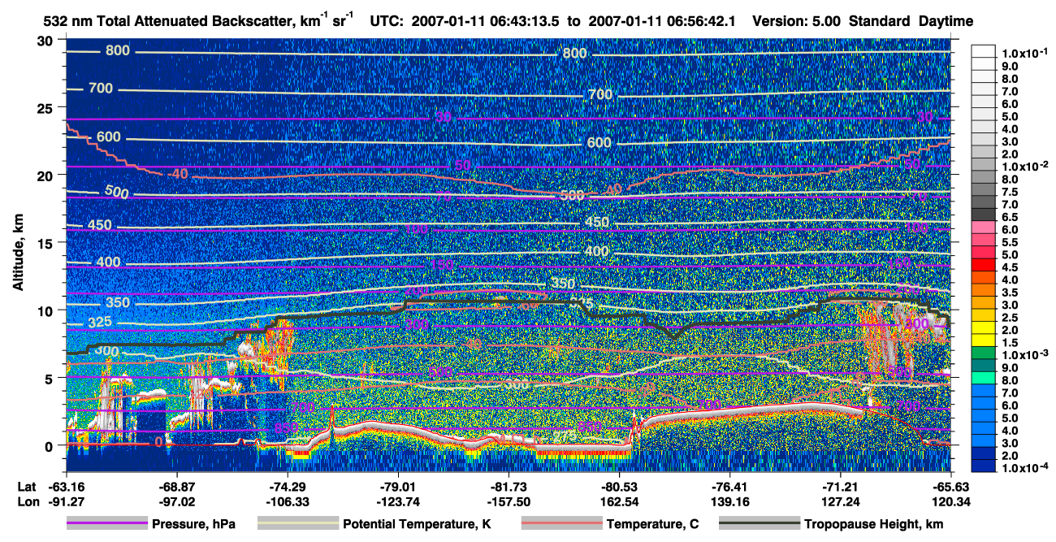Click the colorbar label '1.0x10-4'
This screenshot has height=542, width=1056.
coord(1025,468)
